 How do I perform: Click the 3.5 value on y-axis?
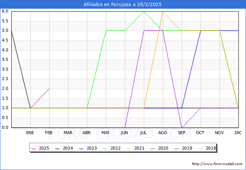[5, 60]
